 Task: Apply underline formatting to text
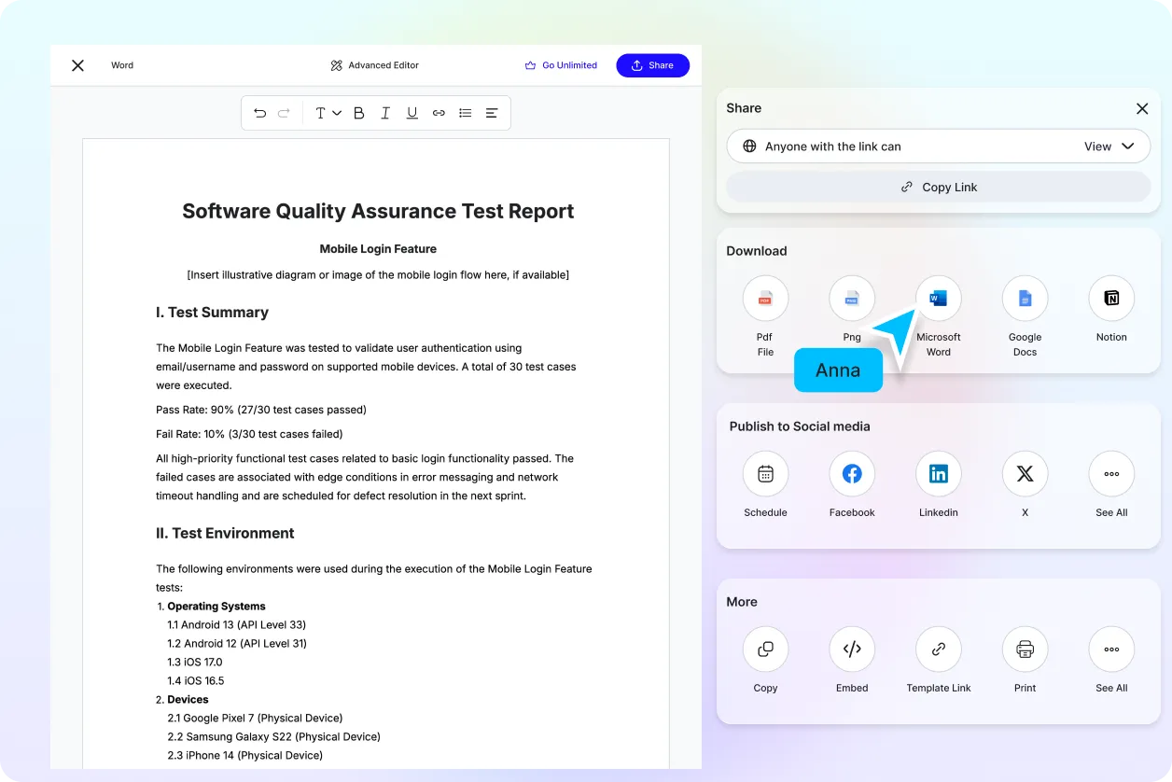click(x=412, y=112)
